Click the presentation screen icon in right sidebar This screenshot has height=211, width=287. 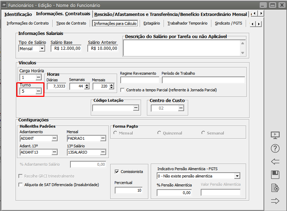click(x=275, y=135)
